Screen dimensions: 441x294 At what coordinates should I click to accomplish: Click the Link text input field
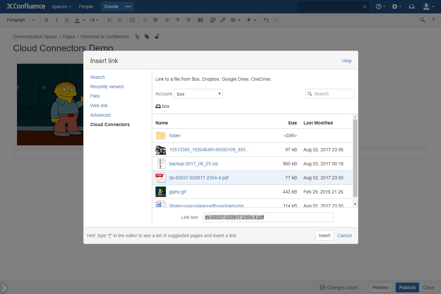coord(268,217)
